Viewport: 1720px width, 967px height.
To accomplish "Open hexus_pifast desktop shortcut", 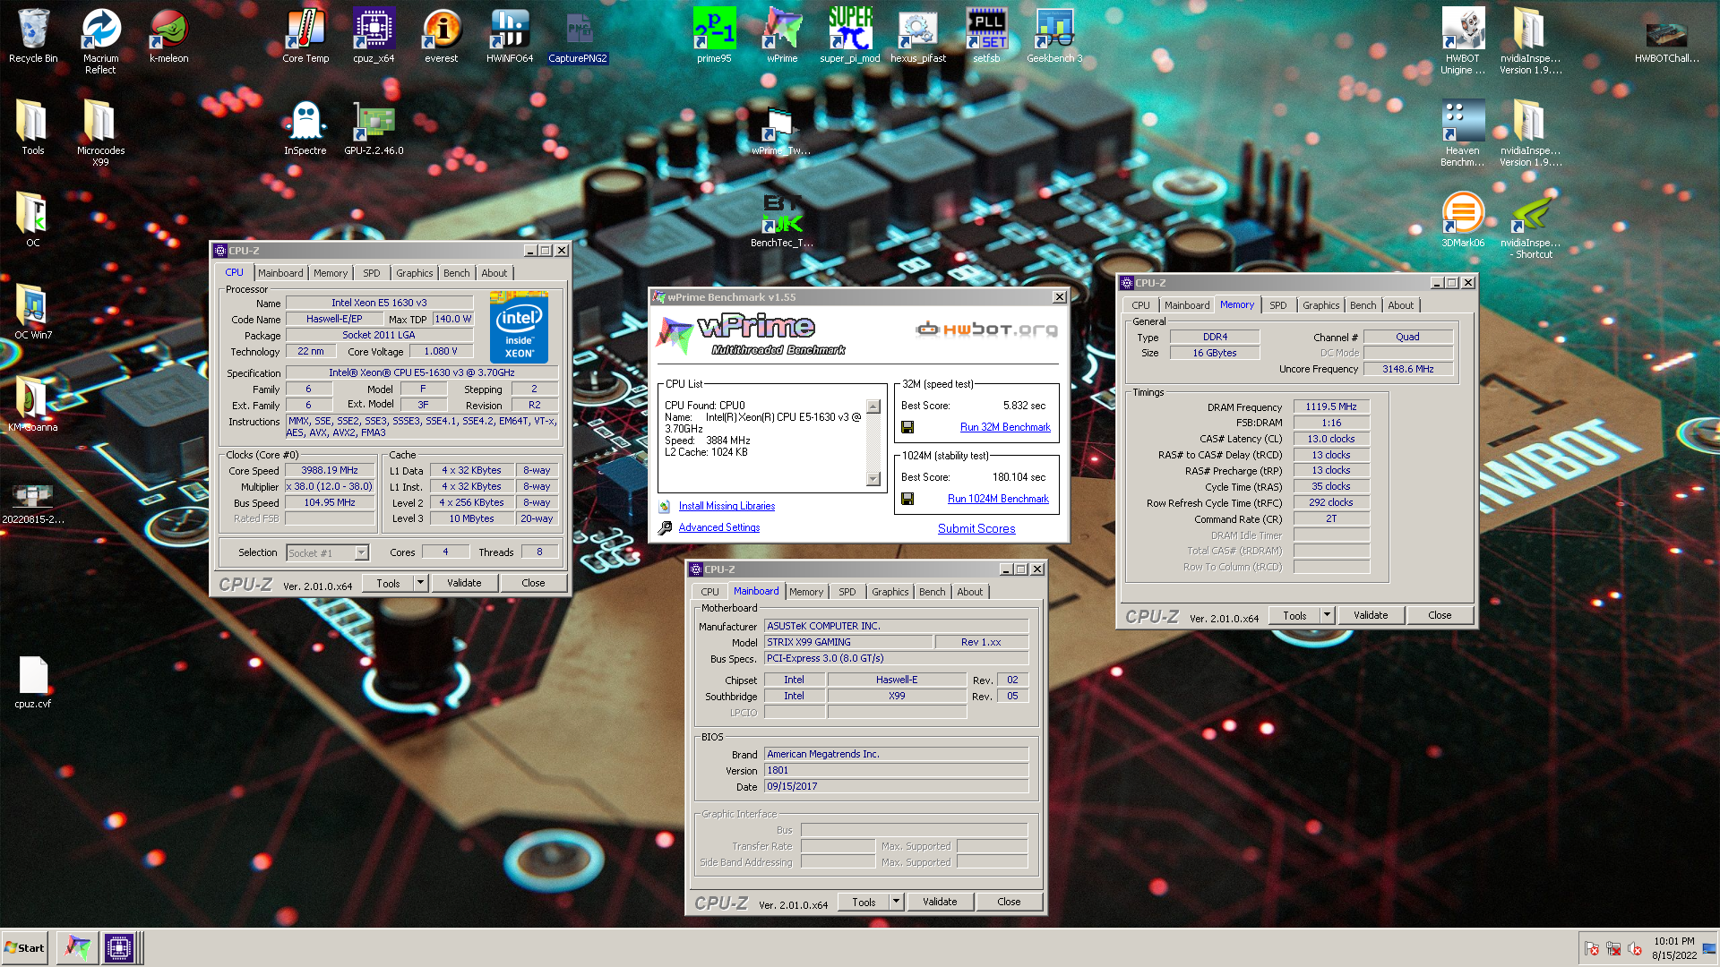I will (918, 36).
